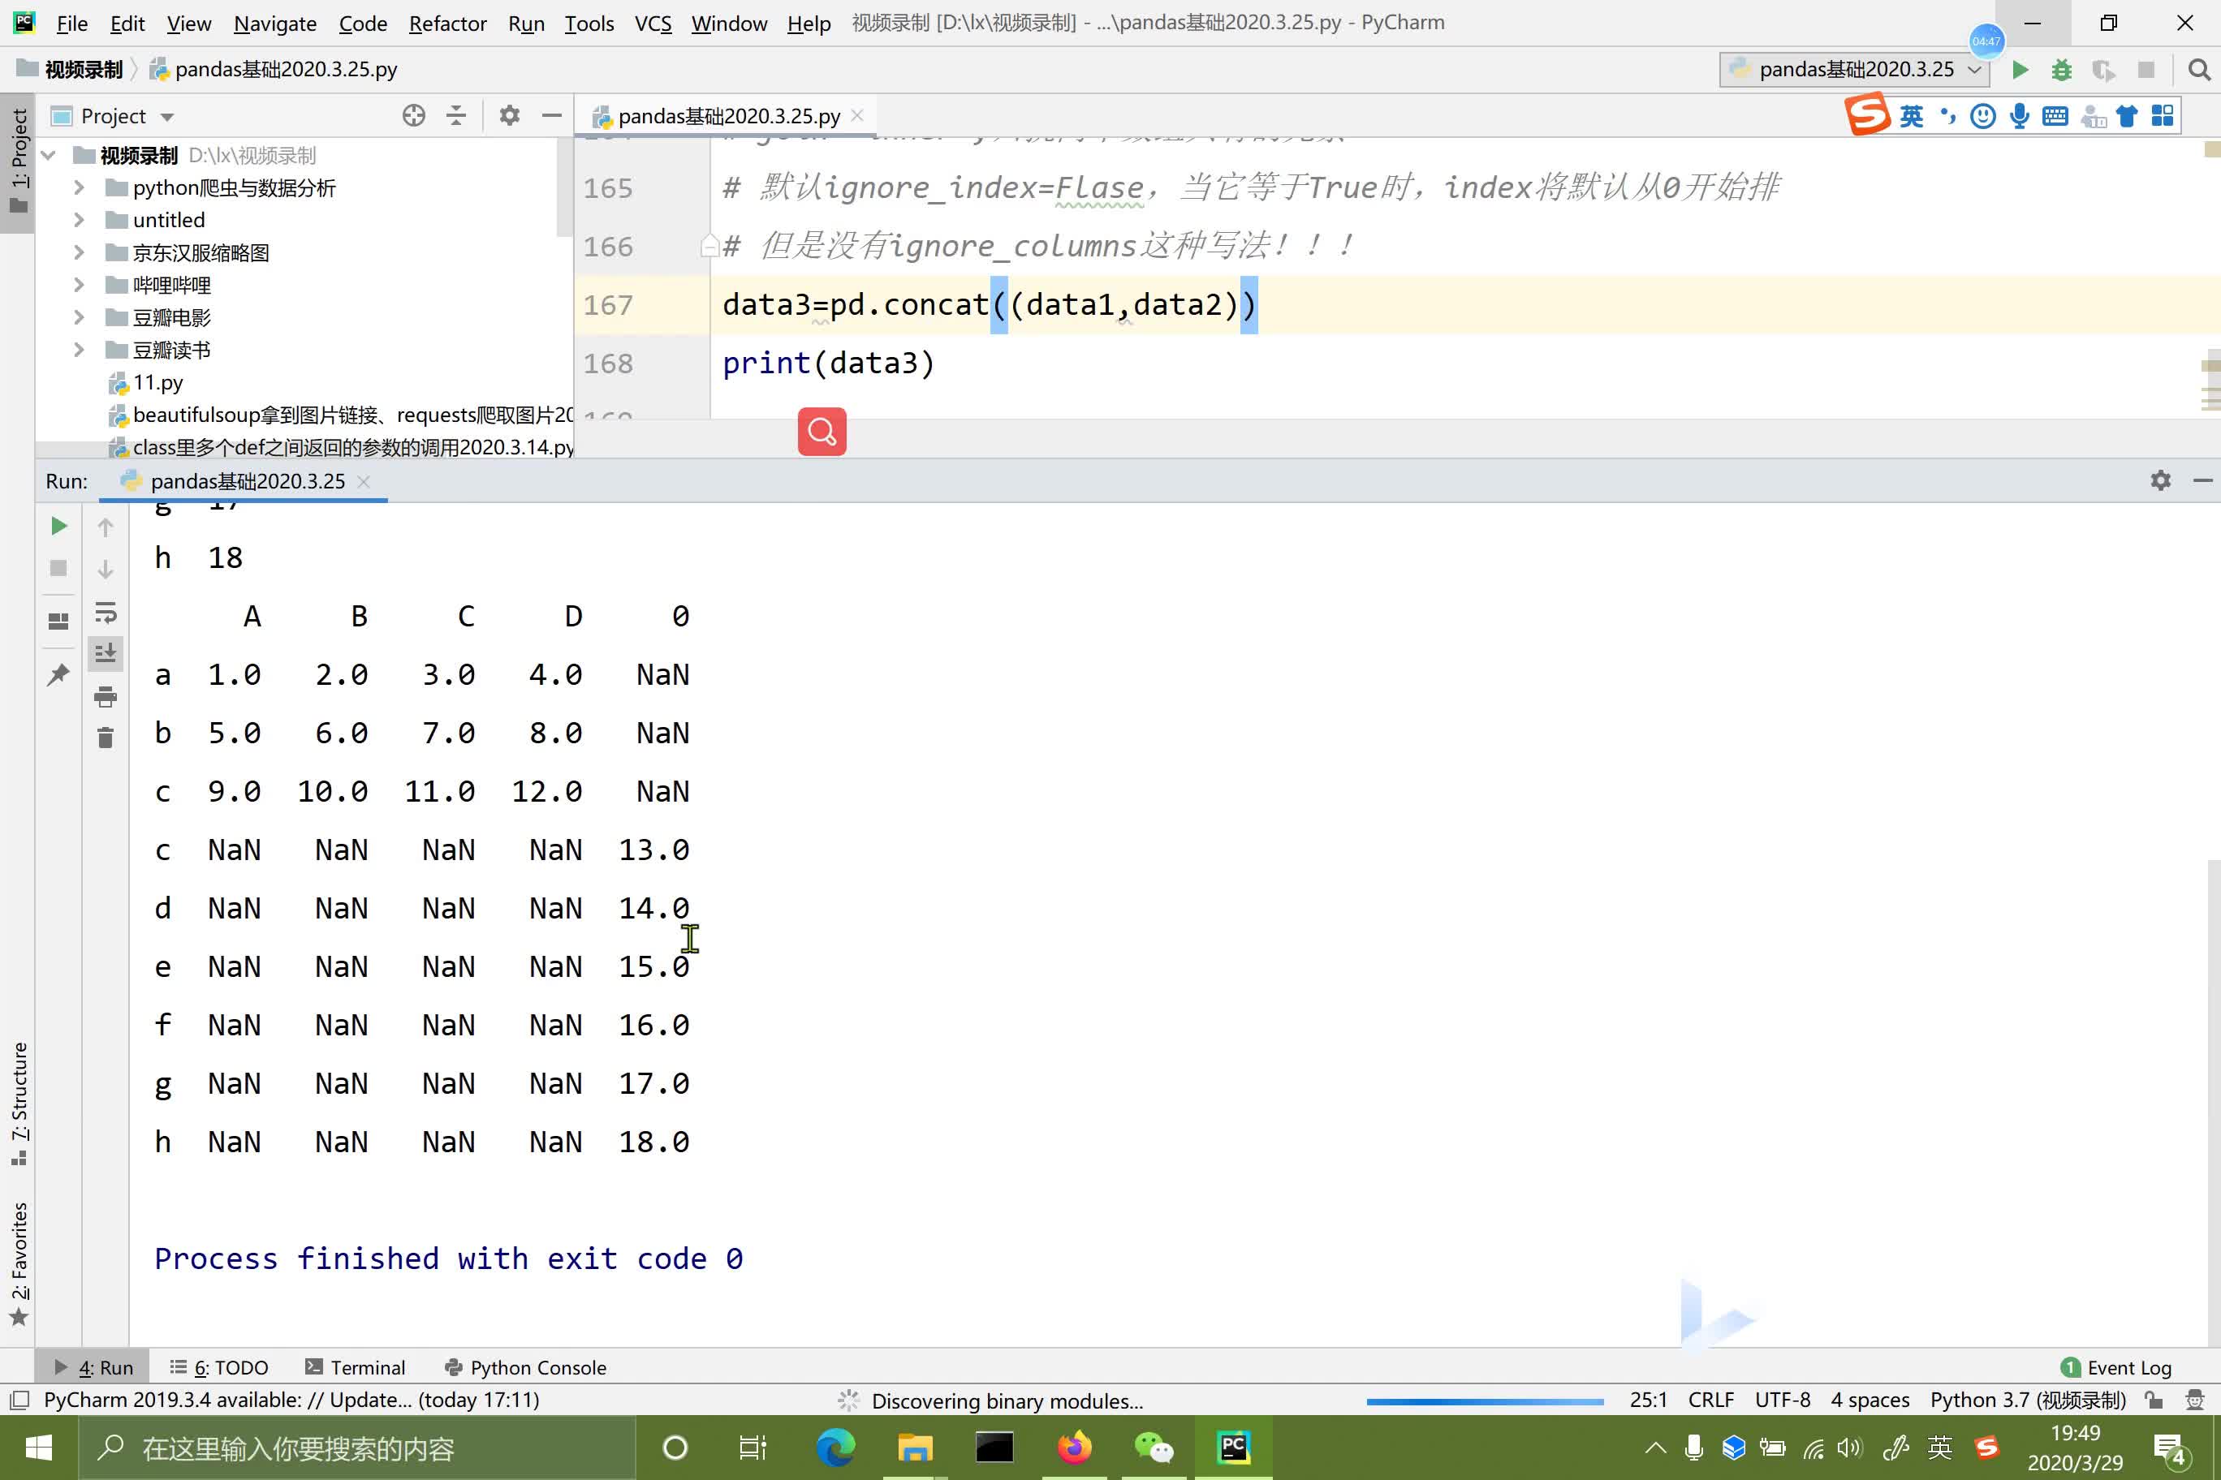Image resolution: width=2221 pixels, height=1480 pixels.
Task: Click Locate current file target icon
Action: pyautogui.click(x=414, y=116)
